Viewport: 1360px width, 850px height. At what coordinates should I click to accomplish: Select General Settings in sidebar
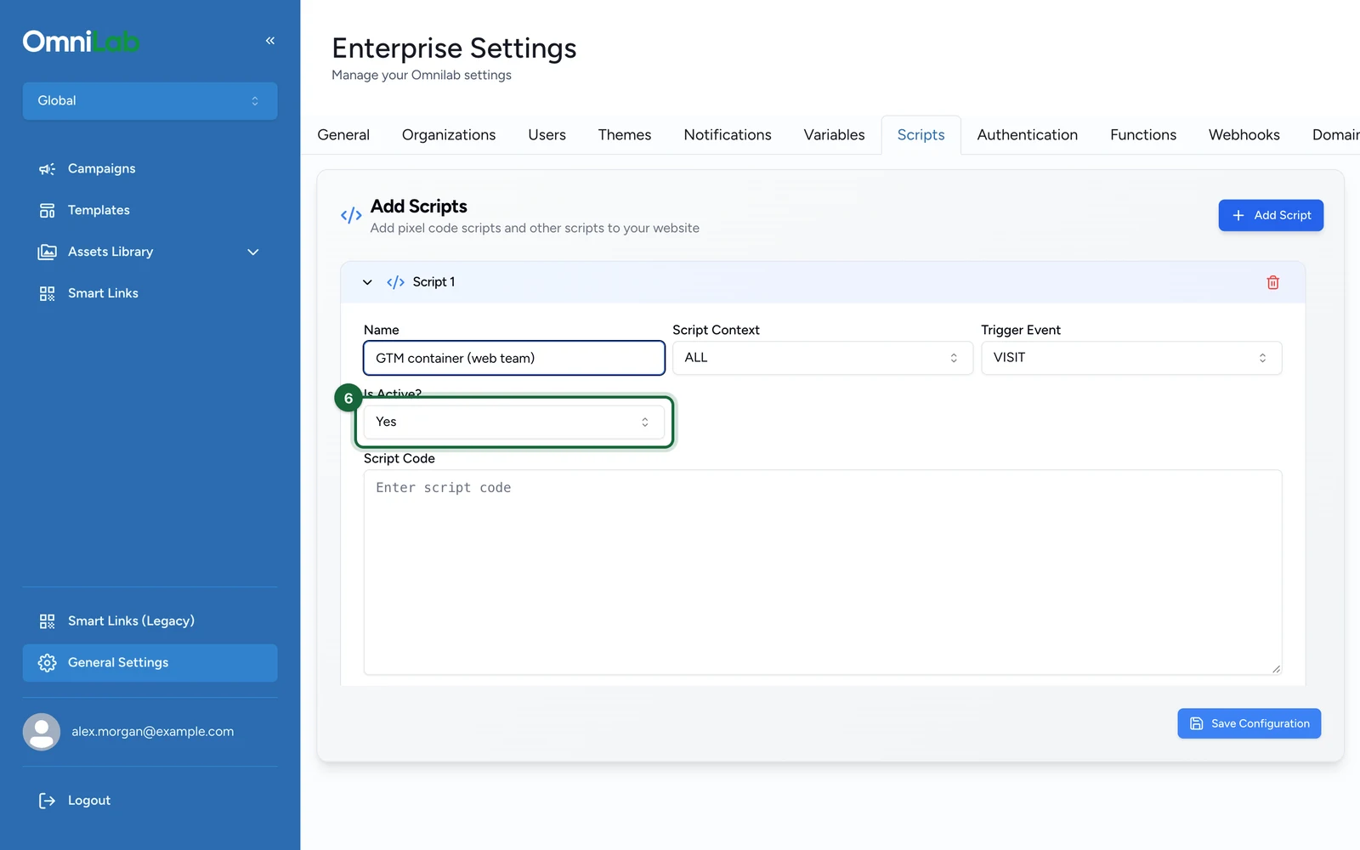pos(150,663)
